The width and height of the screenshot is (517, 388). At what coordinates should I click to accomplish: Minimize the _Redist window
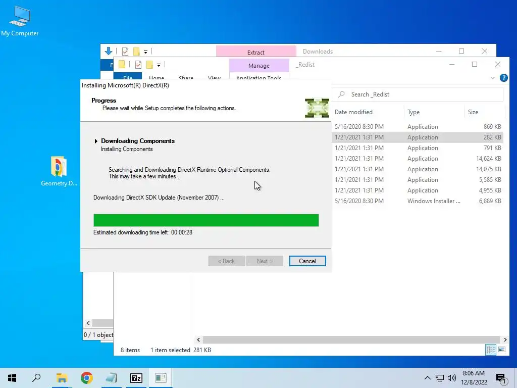click(x=452, y=64)
